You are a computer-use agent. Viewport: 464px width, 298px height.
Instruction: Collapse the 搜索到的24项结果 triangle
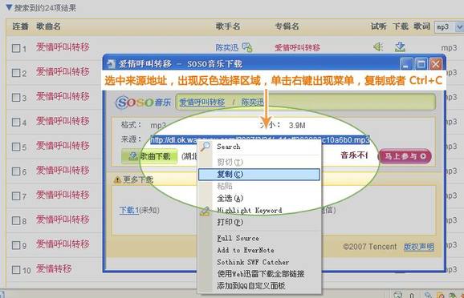(x=9, y=8)
